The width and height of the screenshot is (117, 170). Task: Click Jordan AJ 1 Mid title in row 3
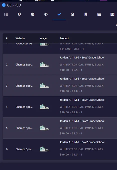click(x=82, y=79)
